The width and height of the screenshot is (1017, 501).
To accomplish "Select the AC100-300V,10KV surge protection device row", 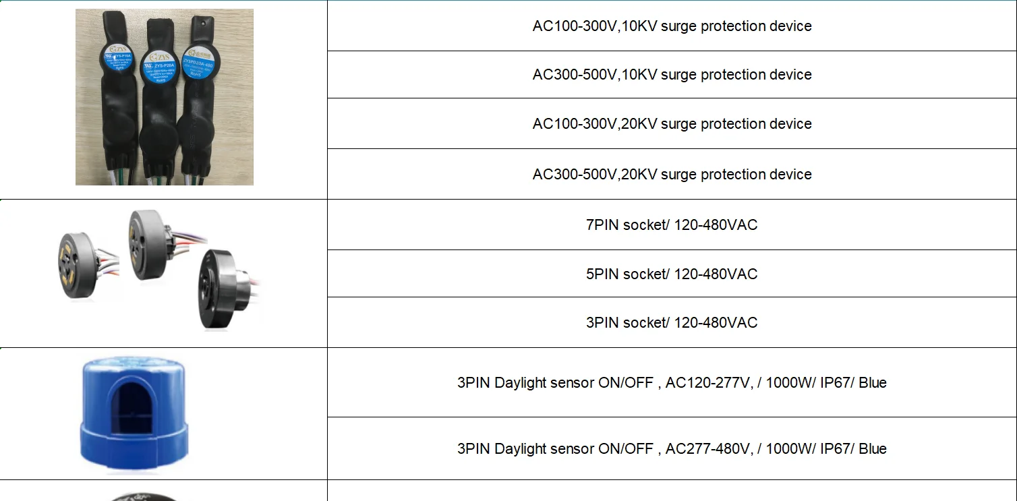I will pyautogui.click(x=672, y=26).
